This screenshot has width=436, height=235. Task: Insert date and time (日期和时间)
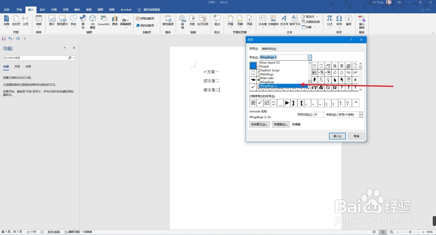(311, 22)
